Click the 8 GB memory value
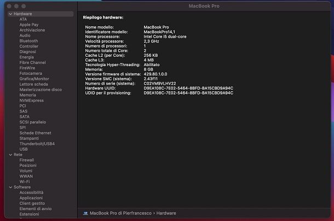 [x=148, y=70]
